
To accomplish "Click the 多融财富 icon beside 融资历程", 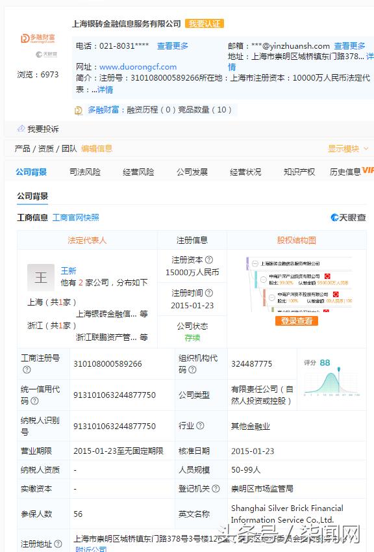I will (x=79, y=111).
